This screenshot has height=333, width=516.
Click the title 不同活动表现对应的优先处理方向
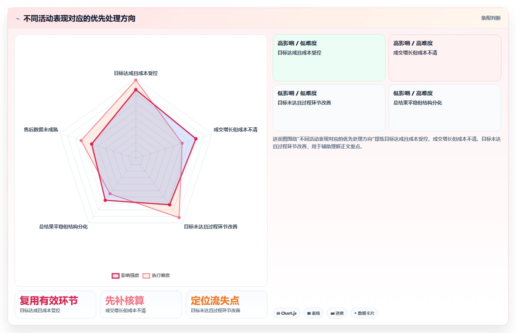click(79, 18)
